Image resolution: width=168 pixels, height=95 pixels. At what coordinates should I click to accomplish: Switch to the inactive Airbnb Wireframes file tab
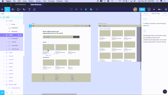20,5
